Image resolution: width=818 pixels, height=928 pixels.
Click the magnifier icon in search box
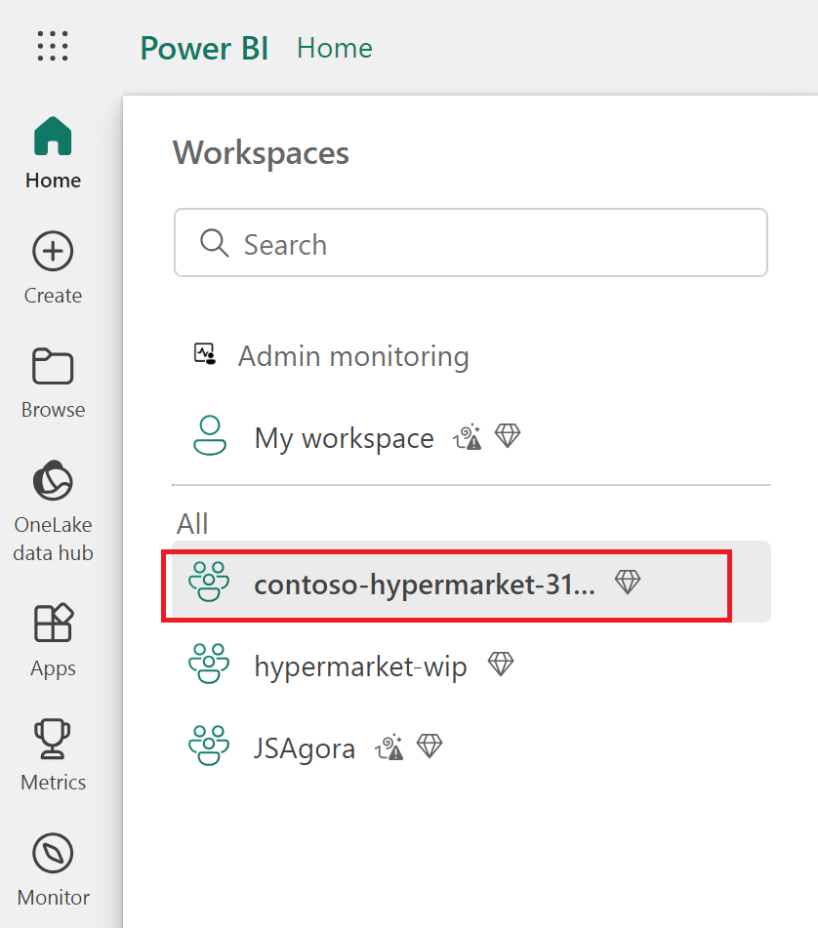[214, 243]
